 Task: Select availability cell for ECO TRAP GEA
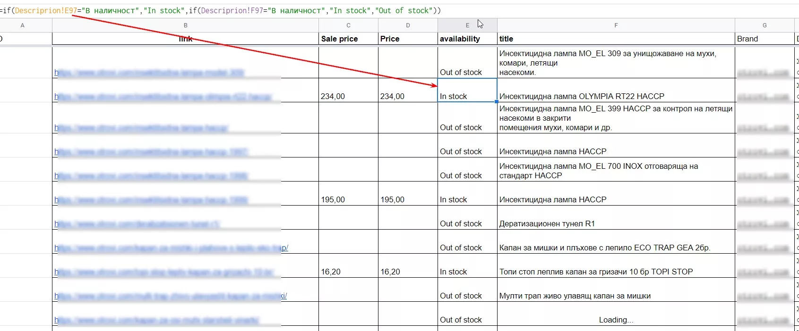[x=467, y=241]
